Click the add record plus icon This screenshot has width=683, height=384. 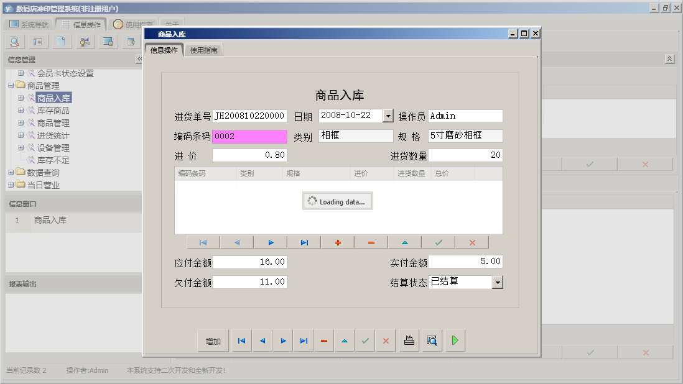(337, 242)
